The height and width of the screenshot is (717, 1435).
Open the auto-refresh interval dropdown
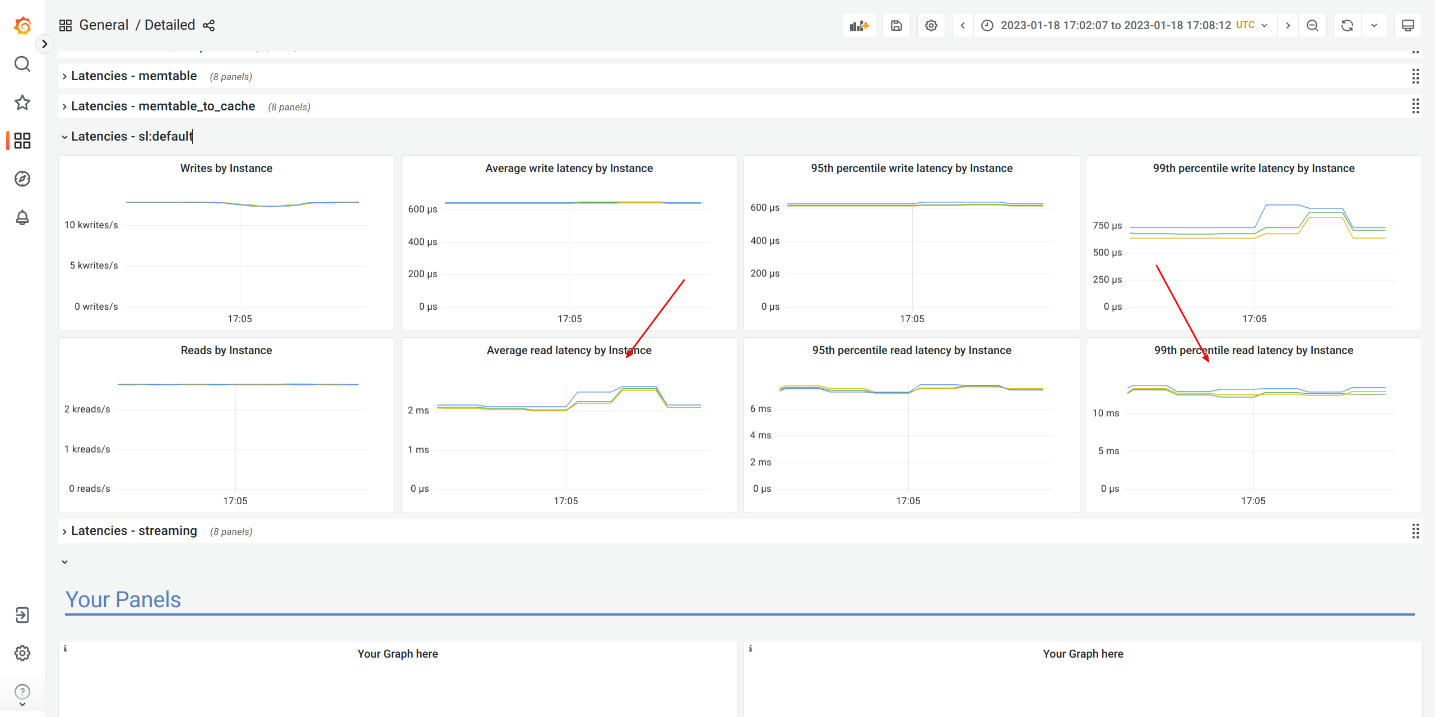[x=1374, y=25]
